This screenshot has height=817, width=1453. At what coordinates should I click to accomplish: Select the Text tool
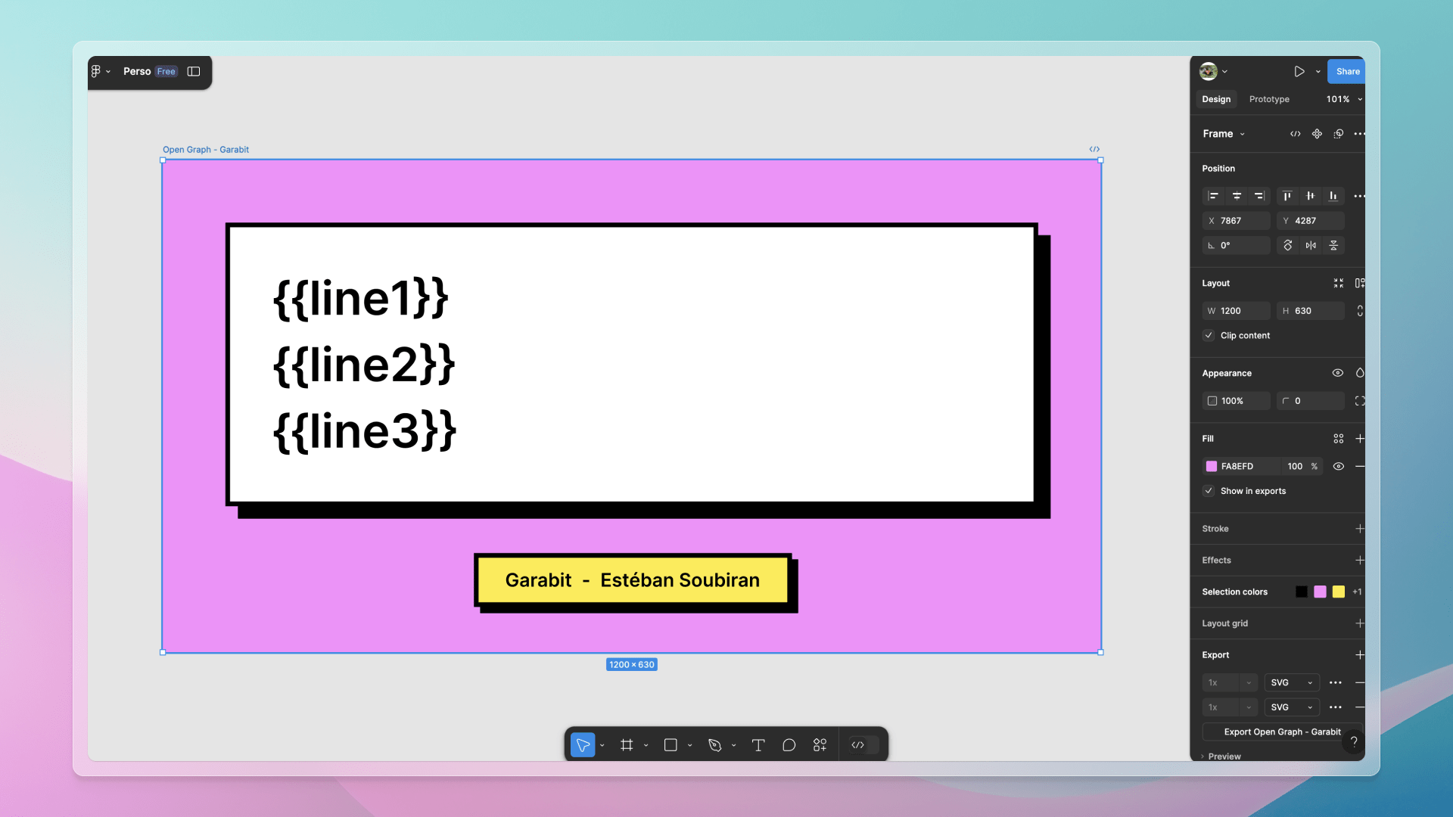[758, 745]
